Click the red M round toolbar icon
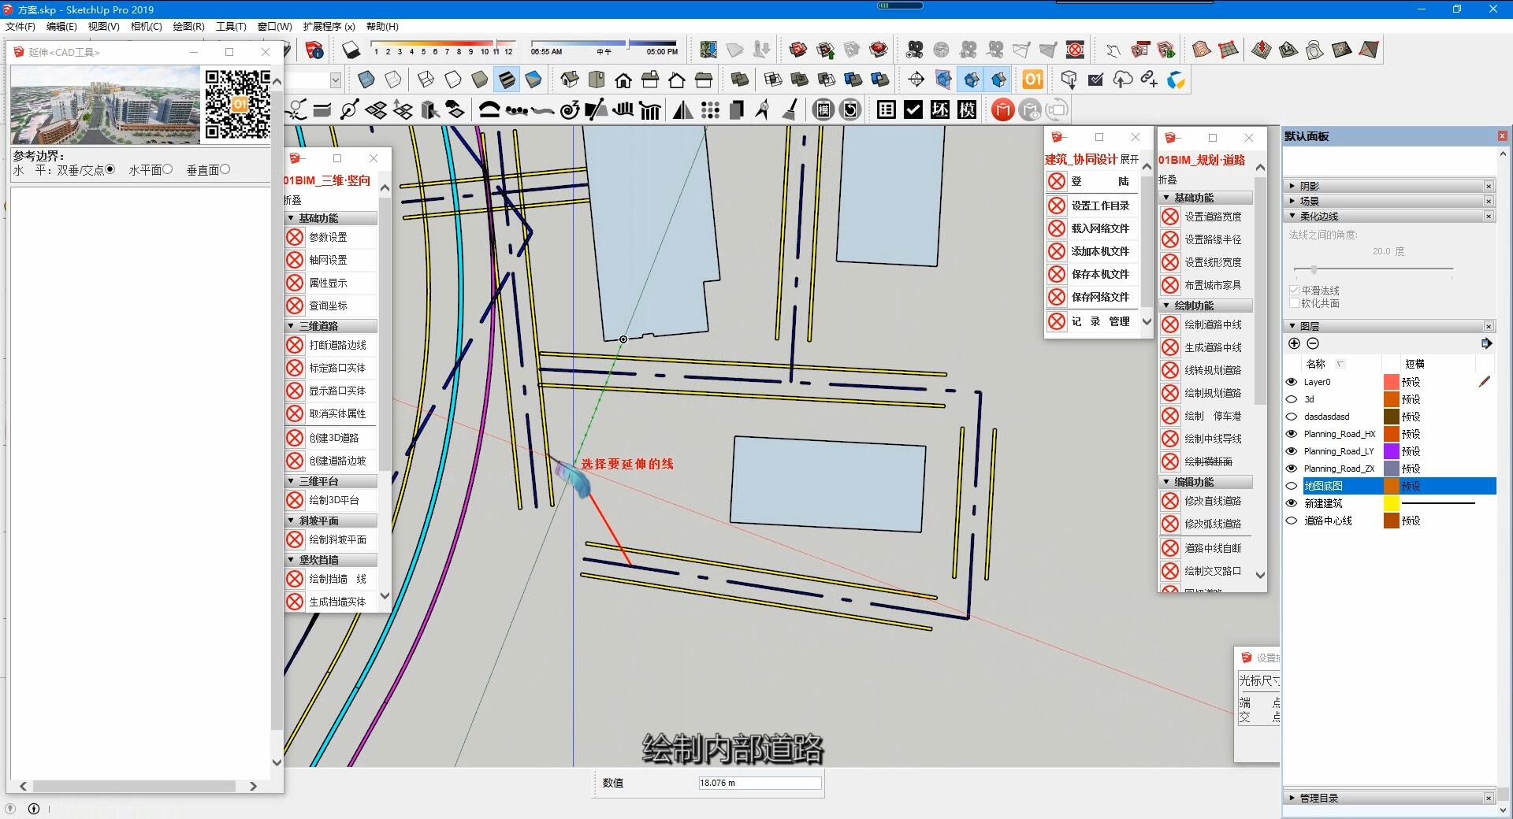Screen dimensions: 1513x819 [1002, 109]
